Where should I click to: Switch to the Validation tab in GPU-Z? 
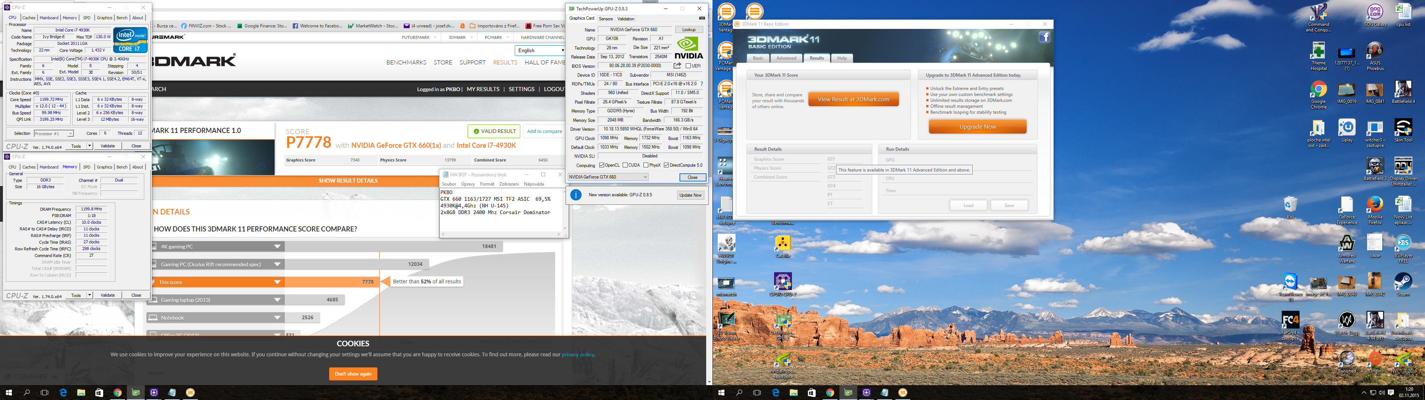click(x=626, y=19)
